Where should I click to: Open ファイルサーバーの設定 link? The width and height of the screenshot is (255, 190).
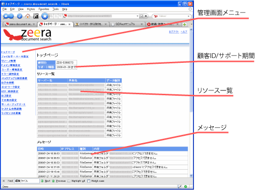pos(15,57)
